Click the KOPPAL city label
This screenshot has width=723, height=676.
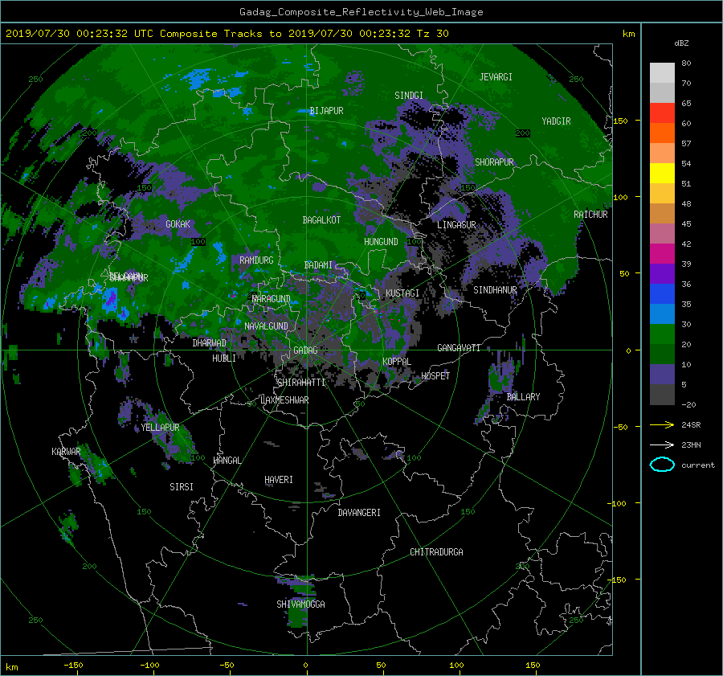pyautogui.click(x=397, y=362)
